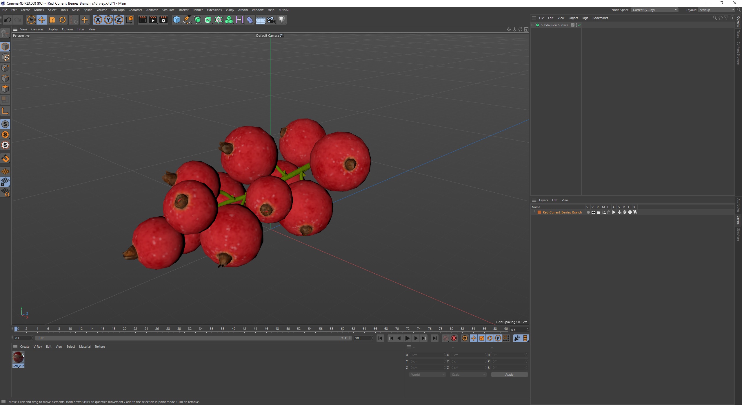
Task: Open Layout Startup dropdown
Action: click(x=716, y=10)
